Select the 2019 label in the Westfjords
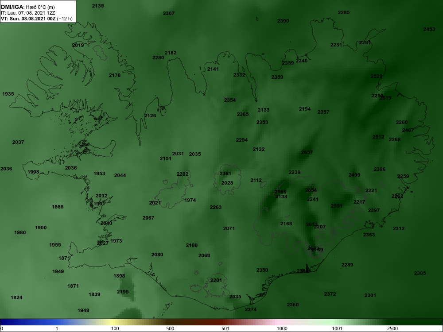The height and width of the screenshot is (332, 443). pyautogui.click(x=78, y=46)
